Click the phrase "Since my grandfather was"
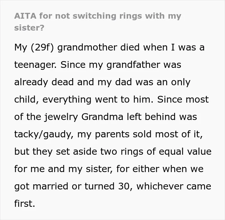 (121, 65)
